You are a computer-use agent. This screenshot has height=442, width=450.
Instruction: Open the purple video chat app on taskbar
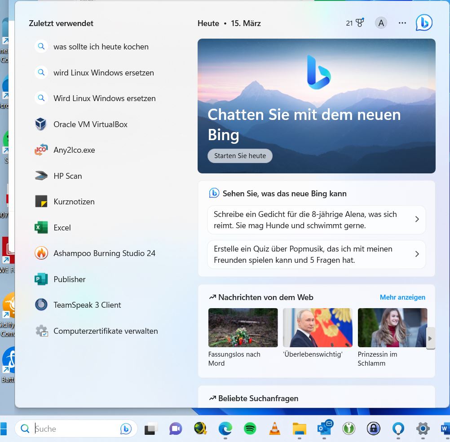click(x=176, y=429)
